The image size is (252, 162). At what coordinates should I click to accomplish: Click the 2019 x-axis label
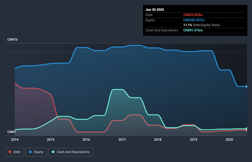click(194, 140)
